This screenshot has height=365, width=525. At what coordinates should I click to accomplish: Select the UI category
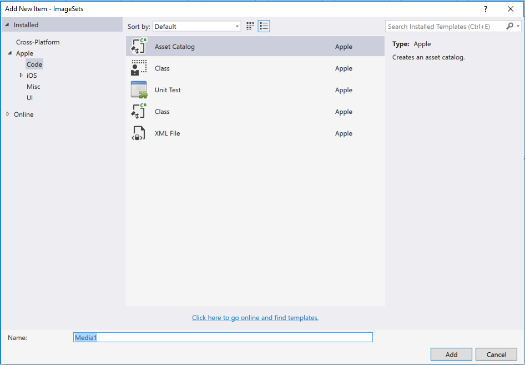29,98
